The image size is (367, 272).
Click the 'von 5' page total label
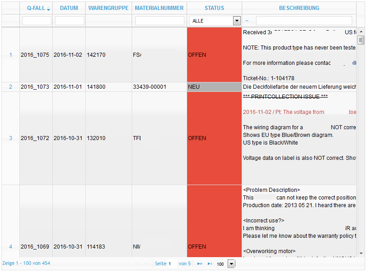(x=185, y=263)
